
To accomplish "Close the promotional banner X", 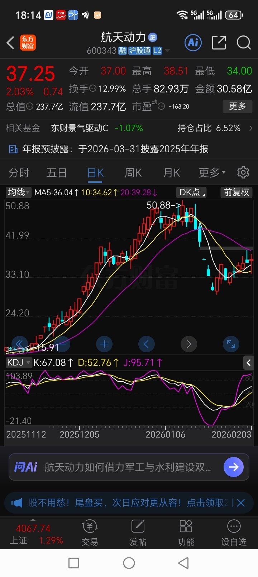I will click(241, 503).
